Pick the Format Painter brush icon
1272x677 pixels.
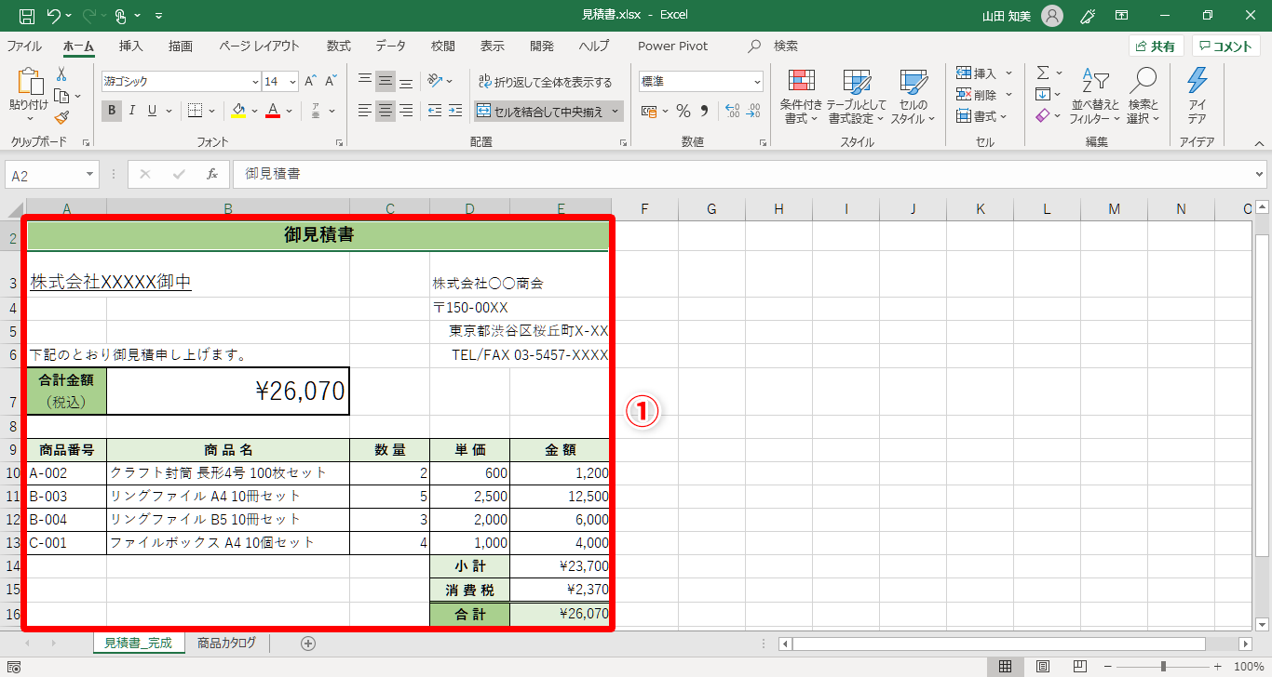(61, 117)
